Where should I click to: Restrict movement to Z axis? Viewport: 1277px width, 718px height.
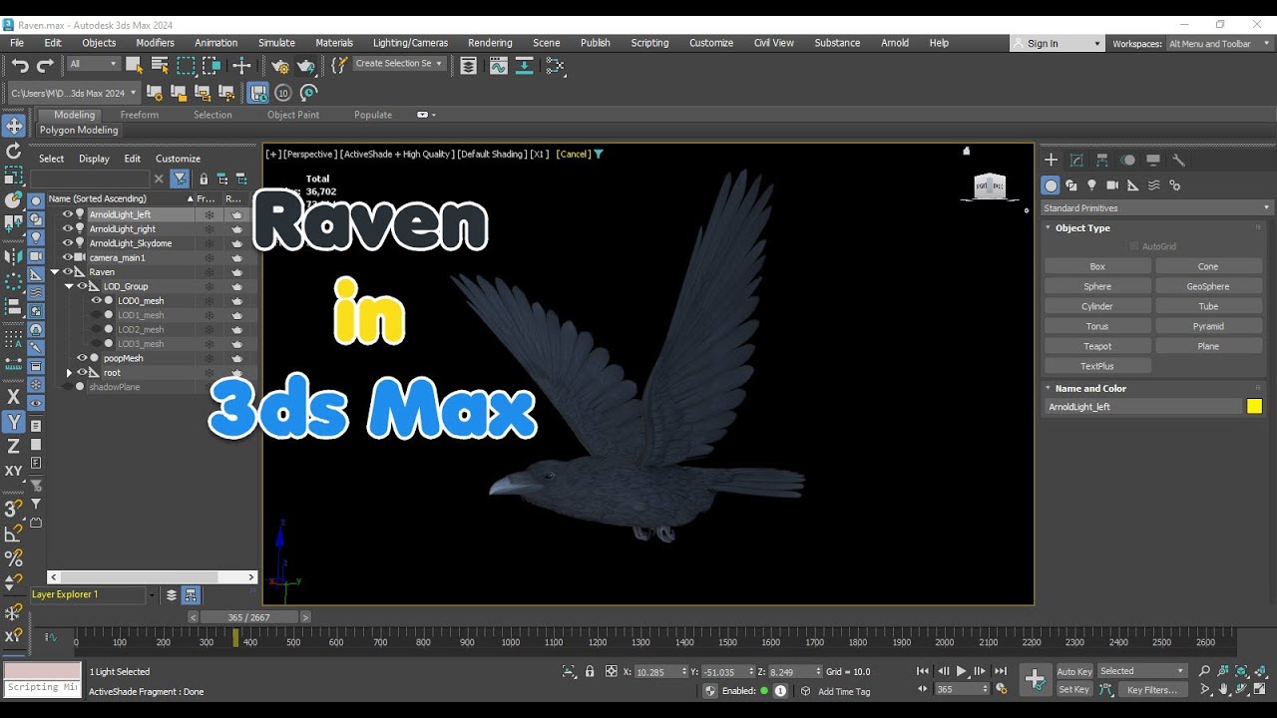click(14, 447)
